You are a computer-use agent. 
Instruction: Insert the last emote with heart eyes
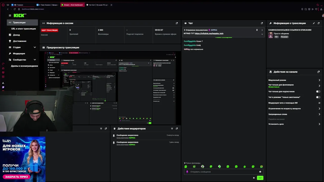point(261,167)
